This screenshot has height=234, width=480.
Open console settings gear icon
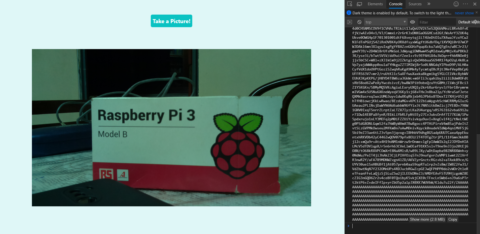click(x=475, y=22)
